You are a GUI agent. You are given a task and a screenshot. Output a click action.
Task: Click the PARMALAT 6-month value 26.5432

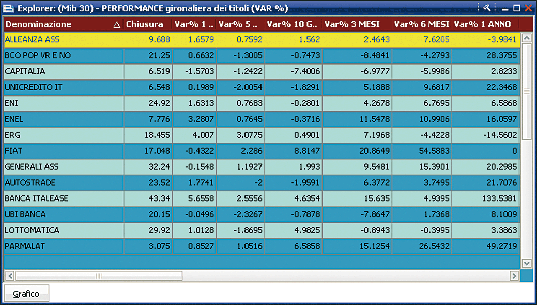coord(433,246)
